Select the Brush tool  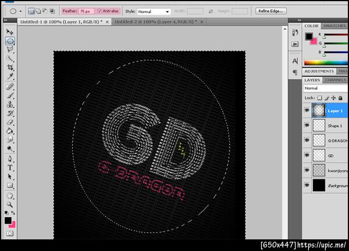coord(10,95)
